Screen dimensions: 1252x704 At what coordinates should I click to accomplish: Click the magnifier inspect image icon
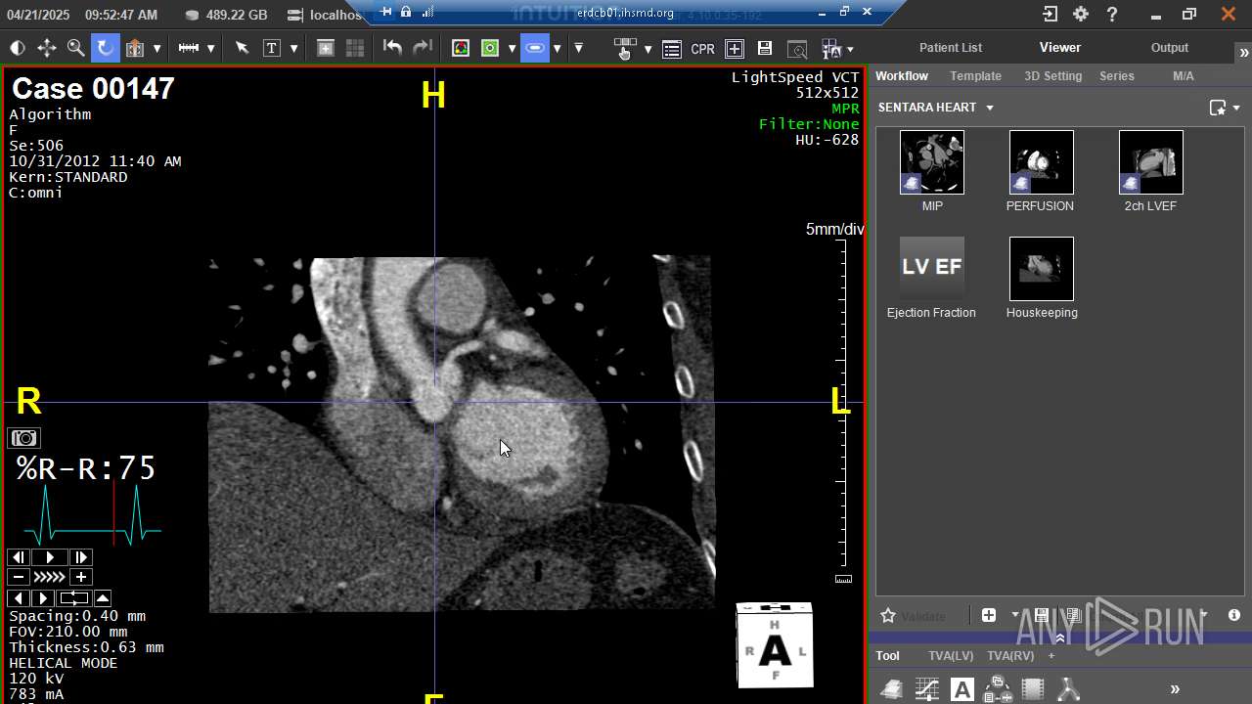797,49
